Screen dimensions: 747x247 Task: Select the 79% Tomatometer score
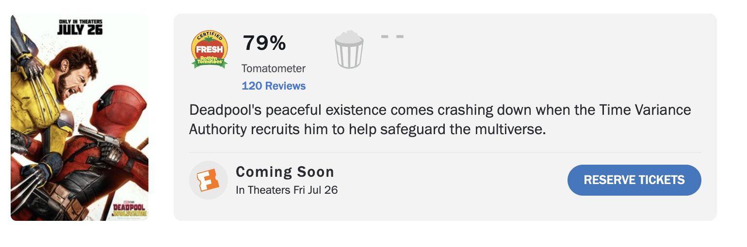pos(264,43)
